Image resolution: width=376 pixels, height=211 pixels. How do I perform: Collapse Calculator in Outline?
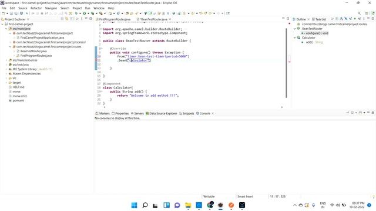point(295,38)
